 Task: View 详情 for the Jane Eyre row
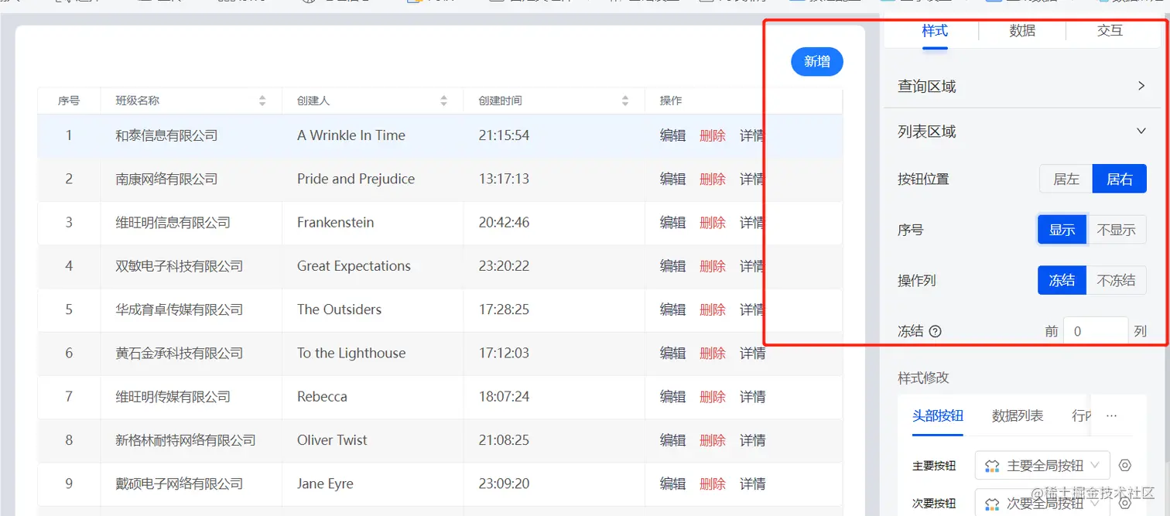click(x=752, y=484)
